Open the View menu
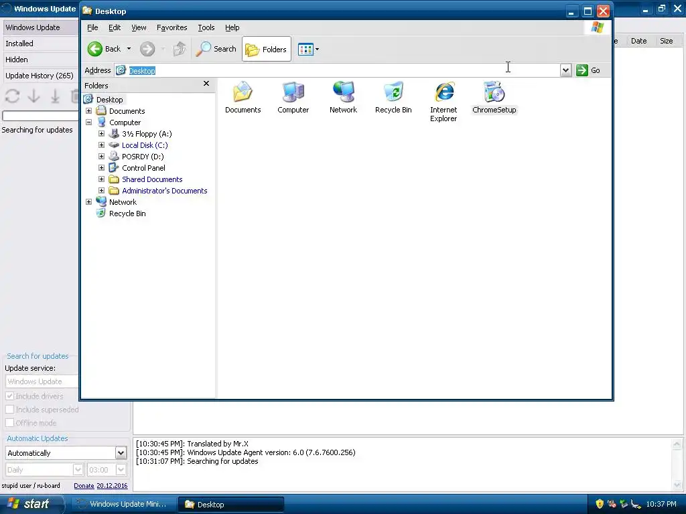 tap(139, 27)
